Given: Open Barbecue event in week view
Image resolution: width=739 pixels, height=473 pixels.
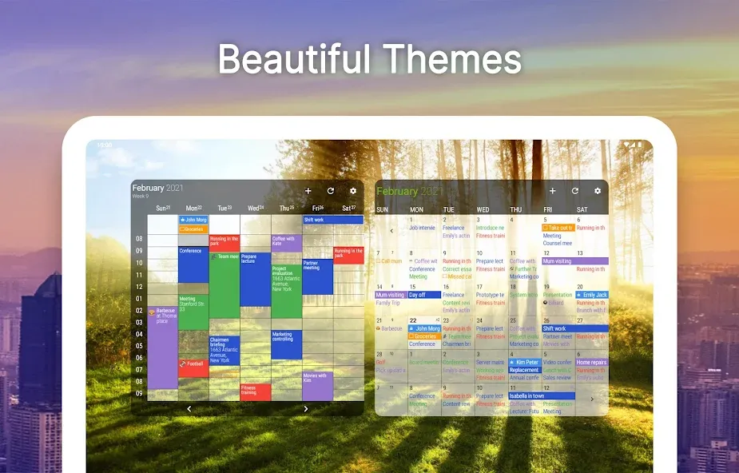Looking at the screenshot, I should [x=163, y=348].
